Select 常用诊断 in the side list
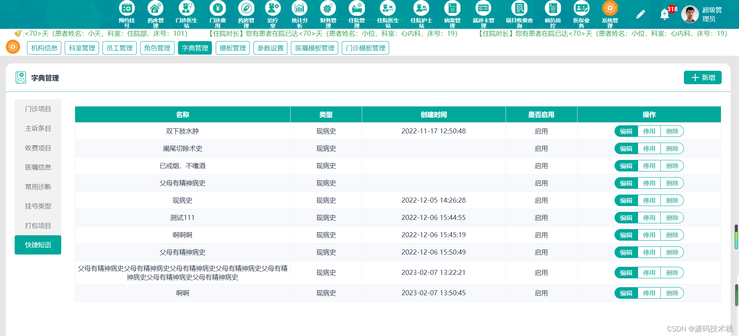Viewport: 739px width, 336px height. (x=38, y=187)
